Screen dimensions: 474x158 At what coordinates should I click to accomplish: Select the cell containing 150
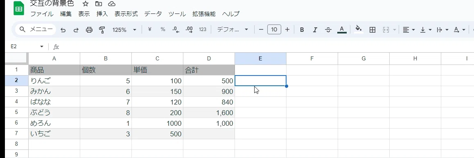[x=158, y=91]
